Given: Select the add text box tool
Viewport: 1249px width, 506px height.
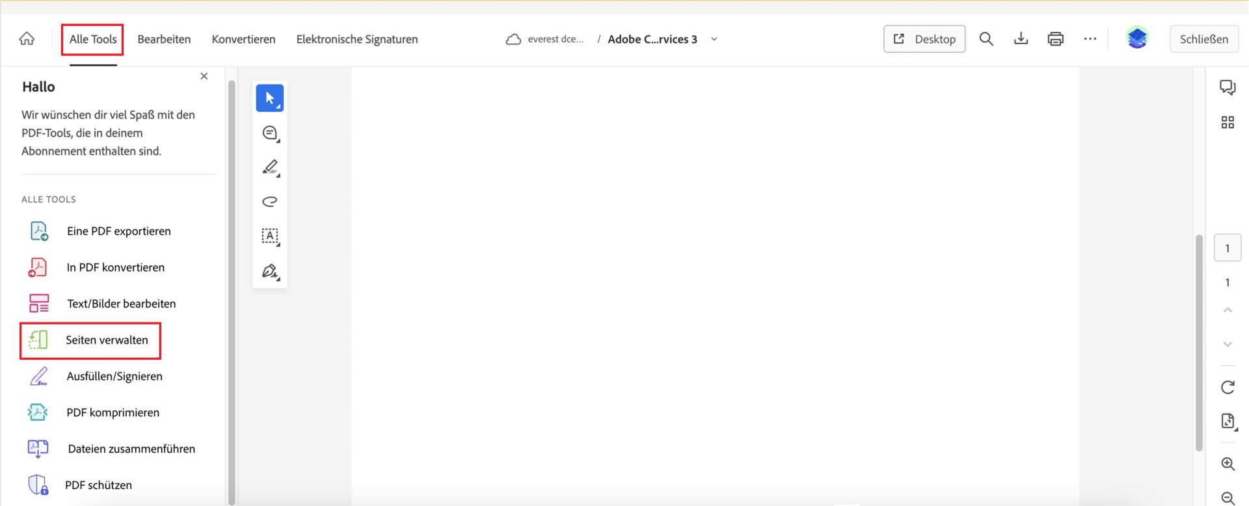Looking at the screenshot, I should pos(270,236).
